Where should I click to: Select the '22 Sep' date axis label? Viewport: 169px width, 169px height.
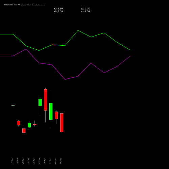pyautogui.click(x=18, y=161)
